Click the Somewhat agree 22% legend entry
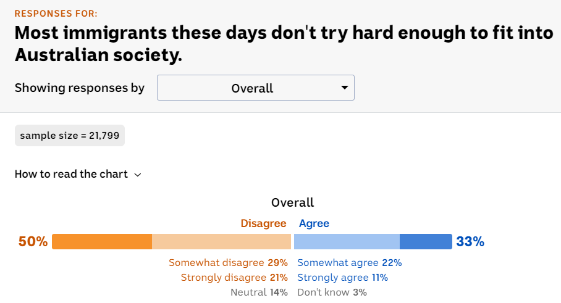561x303 pixels. click(x=350, y=263)
